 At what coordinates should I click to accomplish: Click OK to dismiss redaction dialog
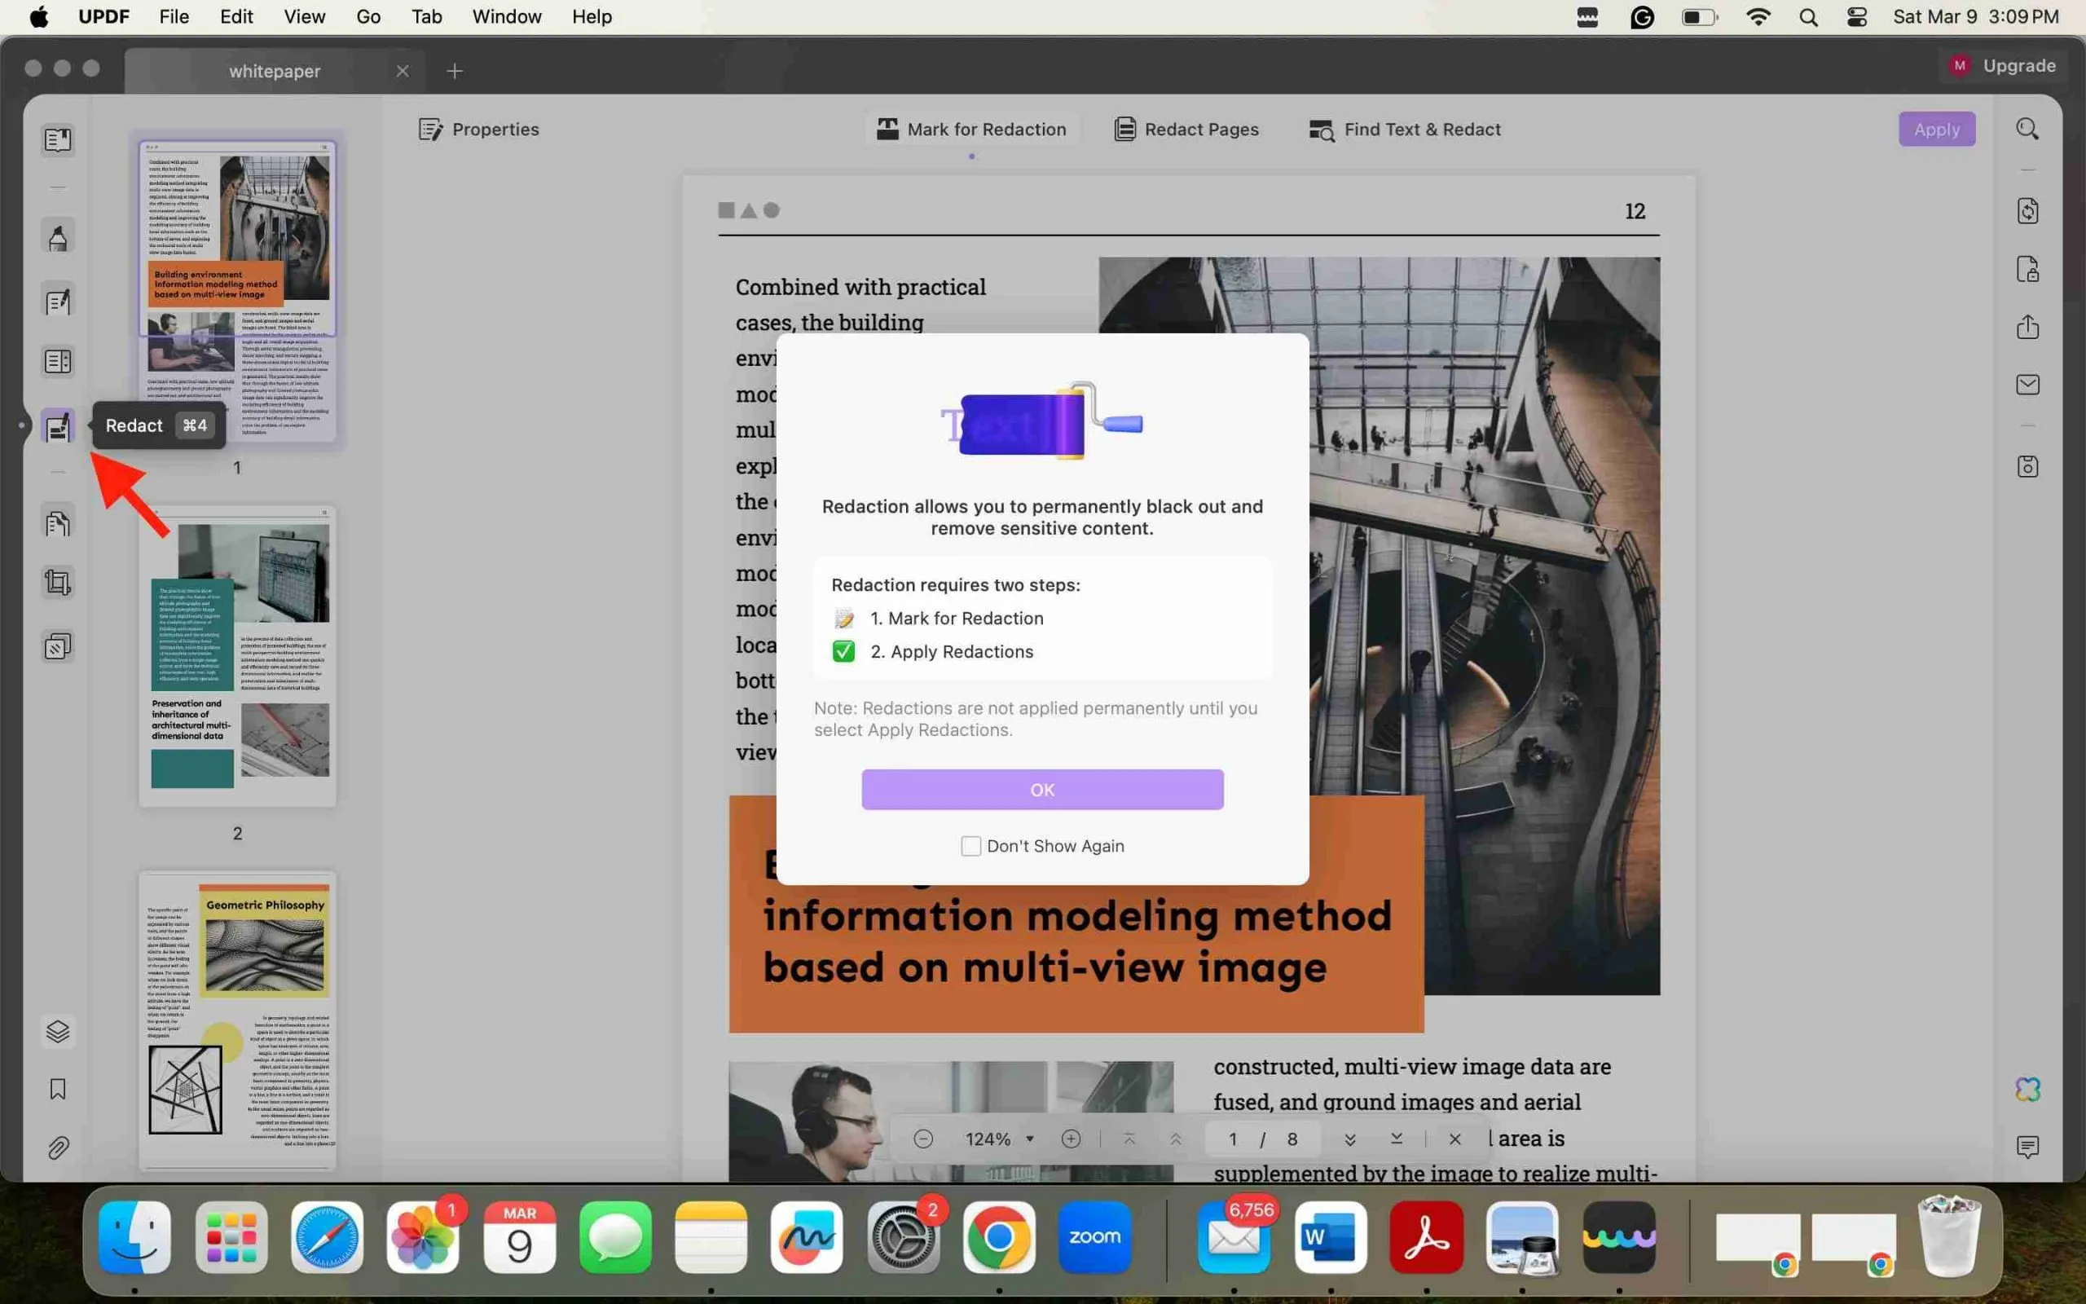1042,787
